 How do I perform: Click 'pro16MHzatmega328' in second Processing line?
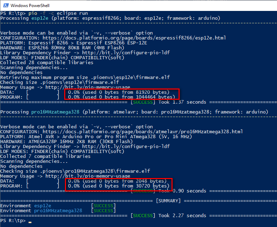(x=55, y=112)
